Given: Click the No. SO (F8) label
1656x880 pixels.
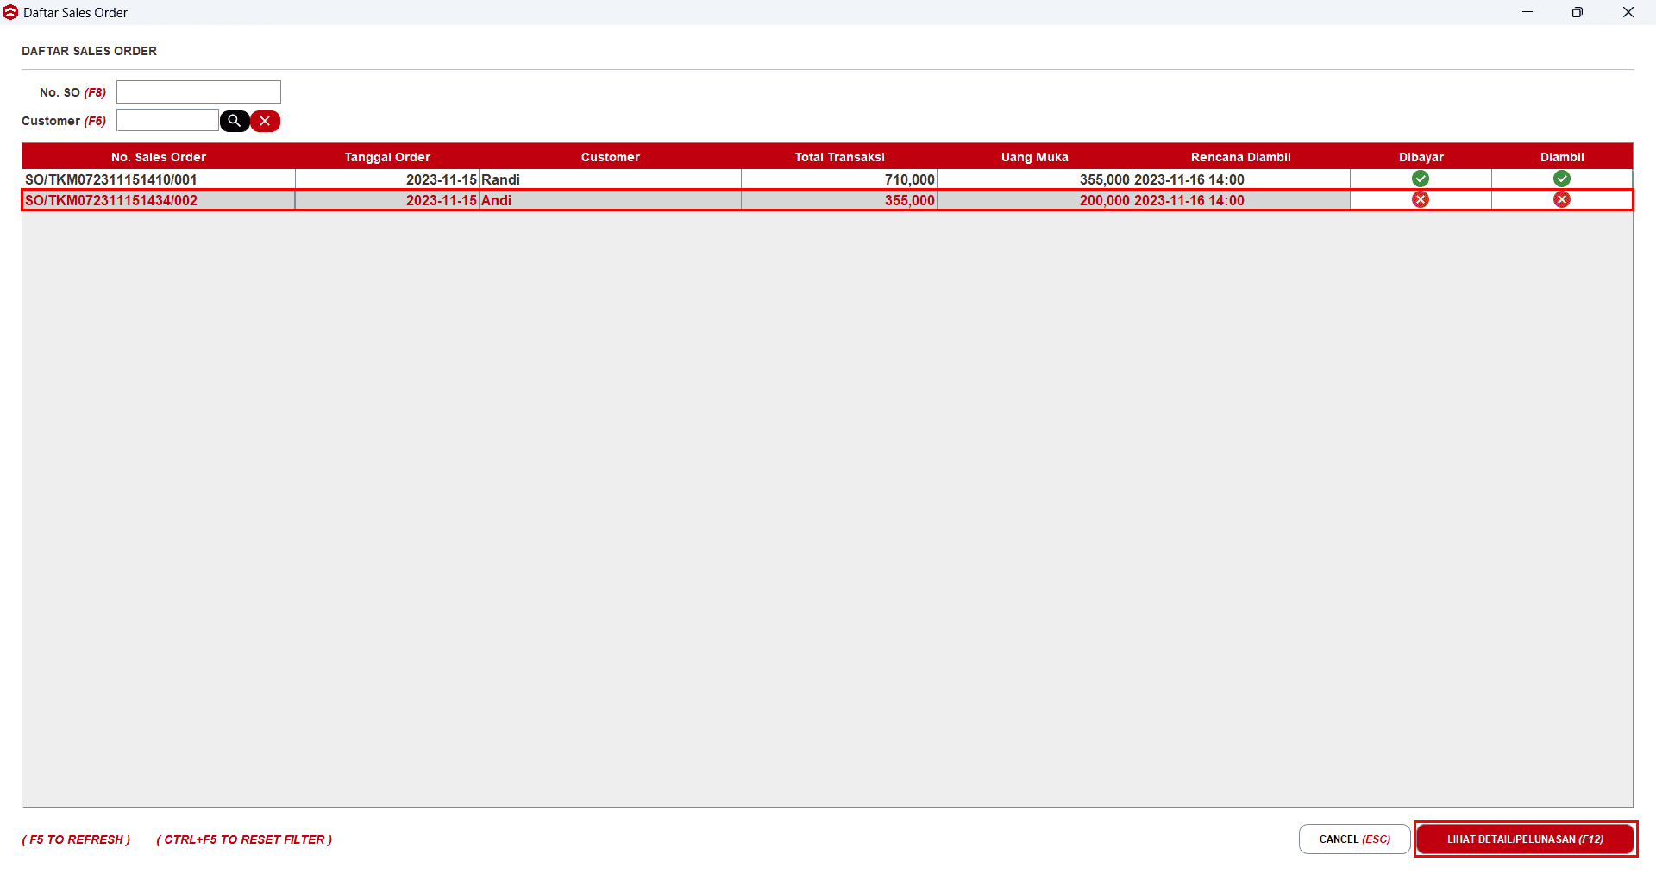Looking at the screenshot, I should point(72,92).
